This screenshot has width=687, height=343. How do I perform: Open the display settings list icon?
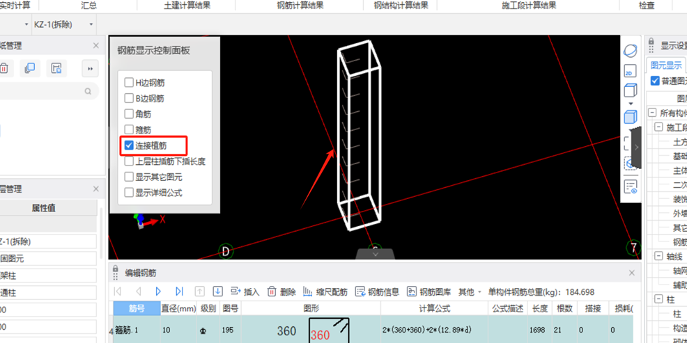point(630,187)
